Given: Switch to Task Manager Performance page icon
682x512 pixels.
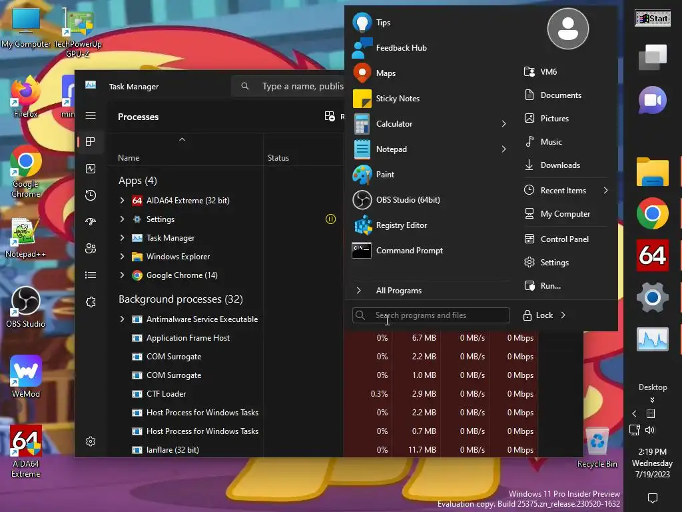Looking at the screenshot, I should [91, 169].
